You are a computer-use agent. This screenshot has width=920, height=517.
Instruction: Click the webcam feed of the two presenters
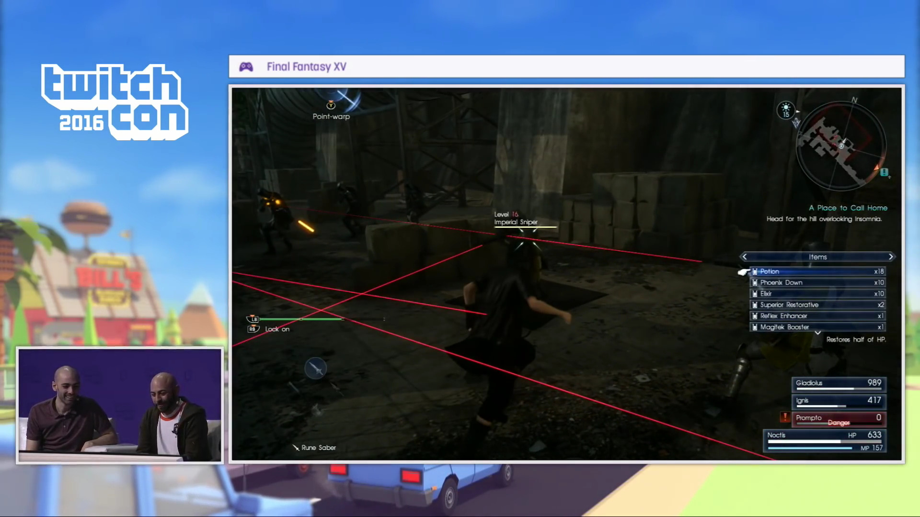pyautogui.click(x=120, y=405)
